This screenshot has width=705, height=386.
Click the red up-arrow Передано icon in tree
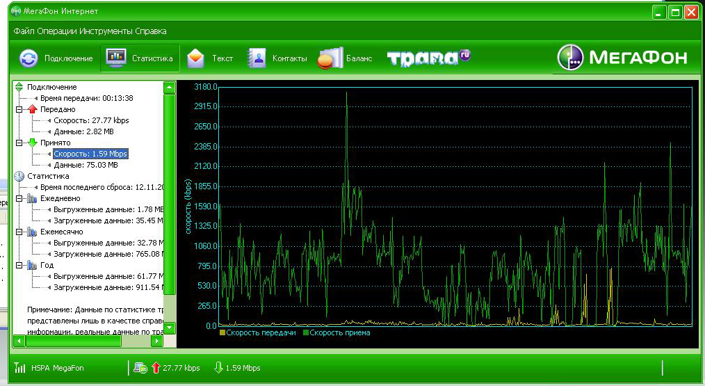click(x=32, y=109)
